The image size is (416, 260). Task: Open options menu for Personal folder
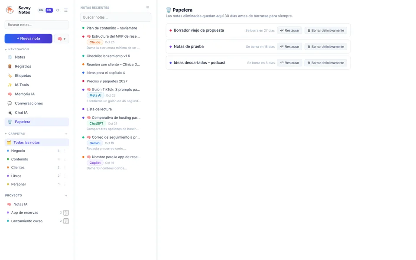[x=65, y=184]
